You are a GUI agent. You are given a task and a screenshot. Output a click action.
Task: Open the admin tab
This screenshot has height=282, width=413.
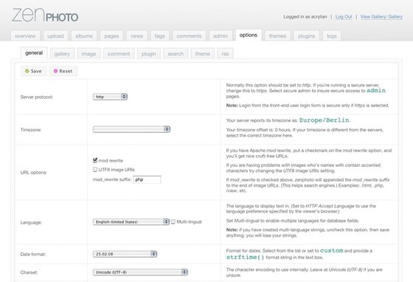click(x=221, y=36)
